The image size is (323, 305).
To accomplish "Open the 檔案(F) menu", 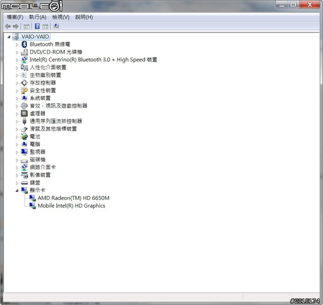I will (x=15, y=17).
